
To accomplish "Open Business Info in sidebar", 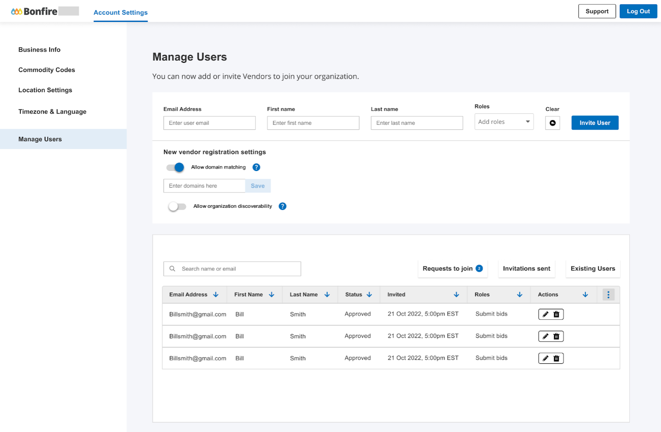I will pyautogui.click(x=39, y=50).
